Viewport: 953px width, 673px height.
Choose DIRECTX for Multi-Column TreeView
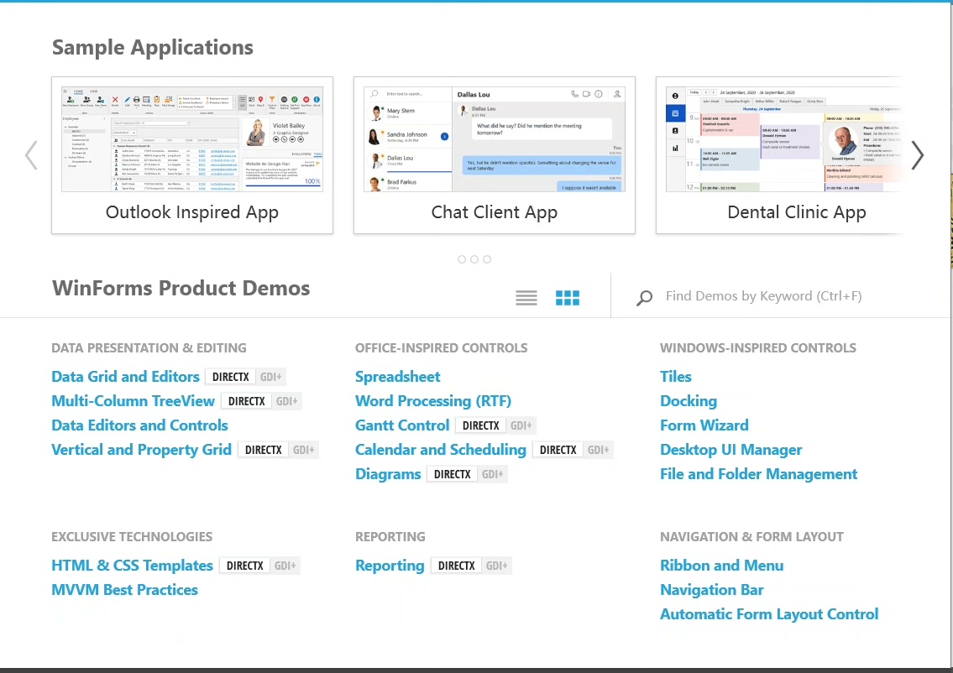[x=246, y=401]
